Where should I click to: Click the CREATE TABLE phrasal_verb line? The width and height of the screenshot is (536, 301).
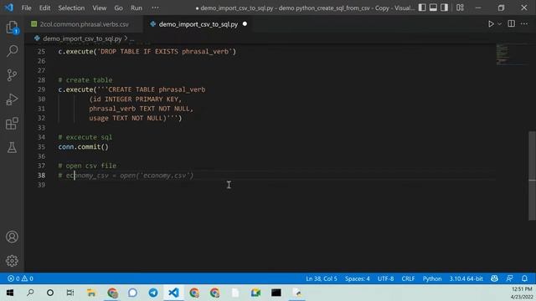point(131,89)
